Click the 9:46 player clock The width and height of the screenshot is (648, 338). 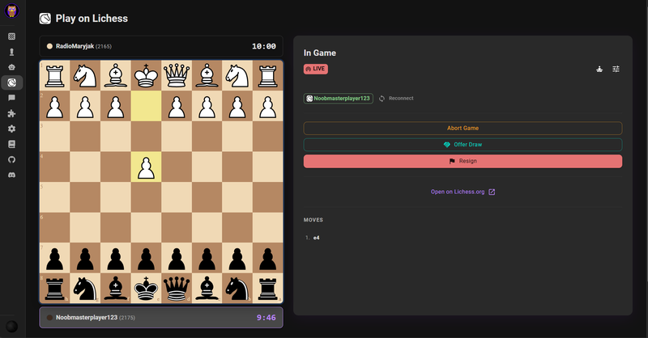pyautogui.click(x=266, y=317)
